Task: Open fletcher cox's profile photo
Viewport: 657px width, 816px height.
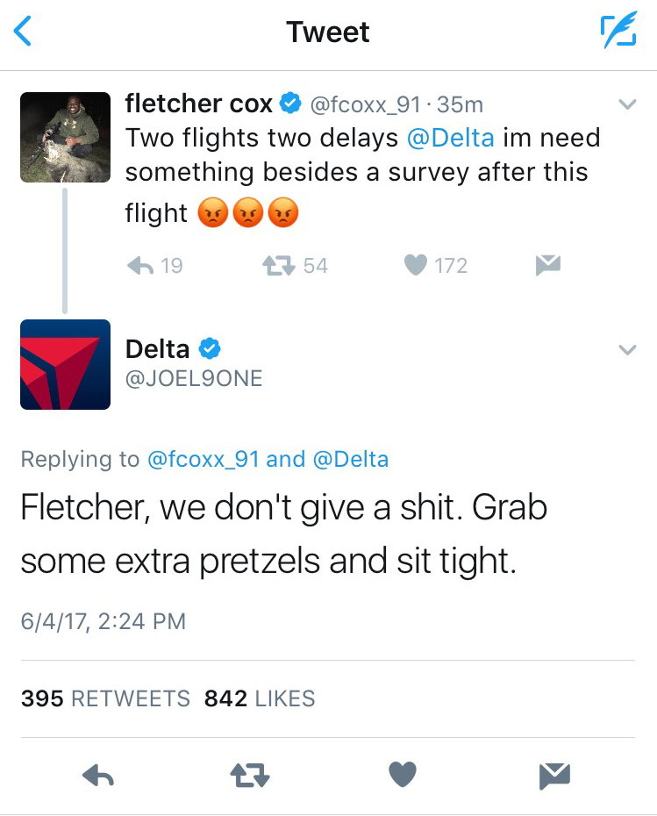Action: [x=65, y=137]
